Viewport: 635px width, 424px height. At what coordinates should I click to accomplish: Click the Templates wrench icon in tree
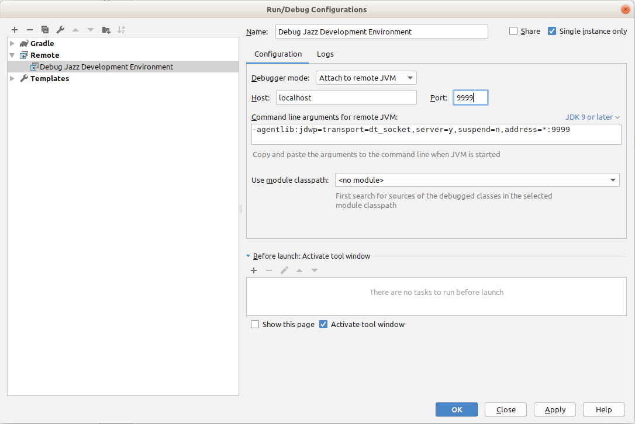tap(25, 78)
